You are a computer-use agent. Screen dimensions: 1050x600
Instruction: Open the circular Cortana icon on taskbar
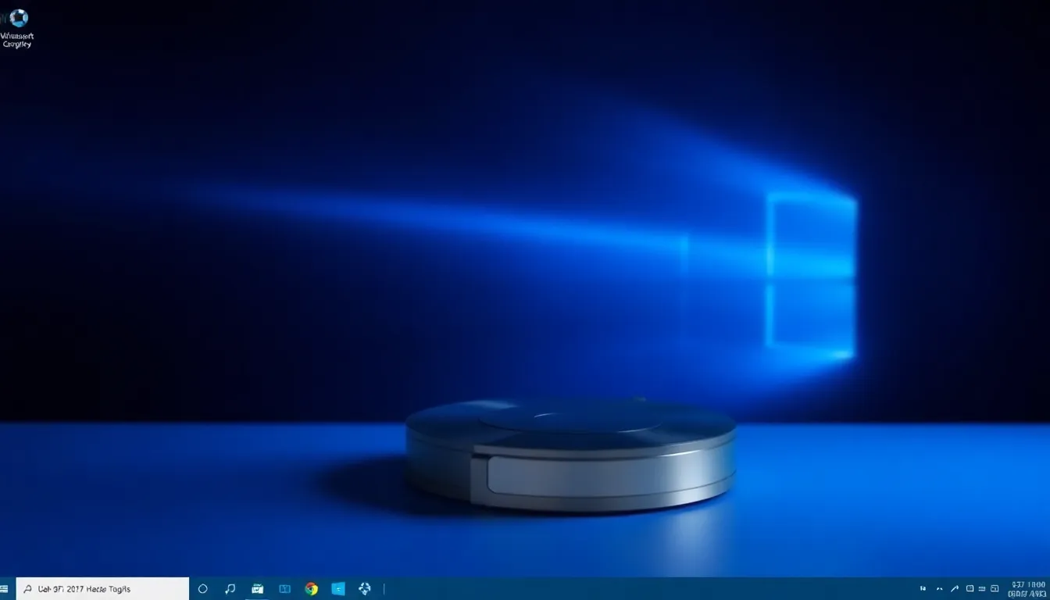pyautogui.click(x=202, y=589)
